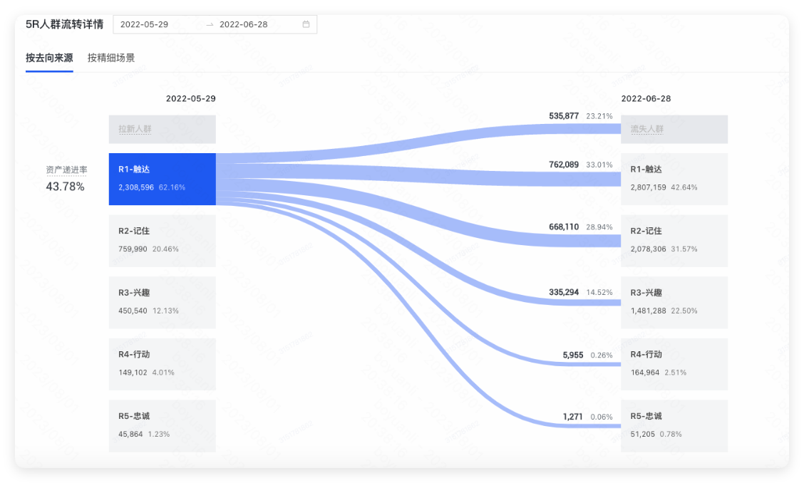804x483 pixels.
Task: Click the left R4-行动 node
Action: click(163, 364)
